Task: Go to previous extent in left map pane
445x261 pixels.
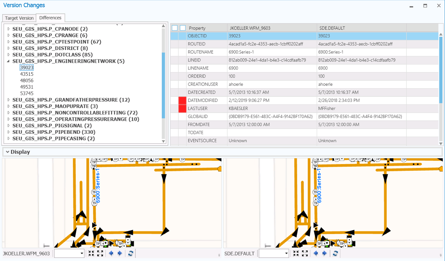Action: pyautogui.click(x=111, y=253)
